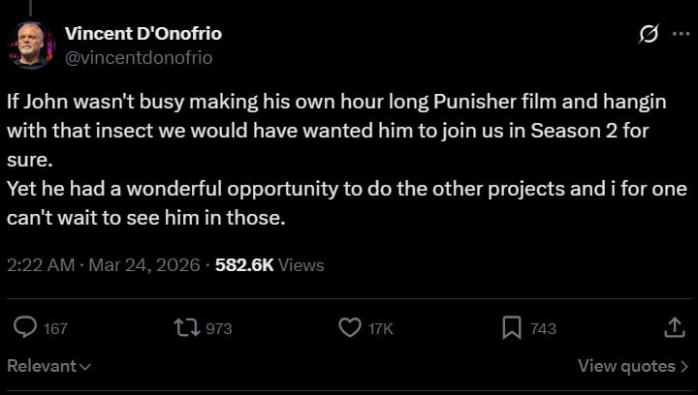698x395 pixels.
Task: Open the share icon for this post
Action: (x=675, y=328)
